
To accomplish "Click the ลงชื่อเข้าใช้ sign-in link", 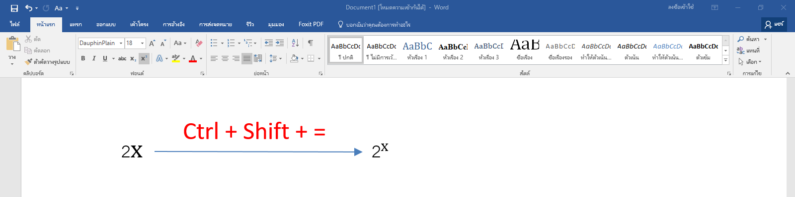I will coord(681,7).
